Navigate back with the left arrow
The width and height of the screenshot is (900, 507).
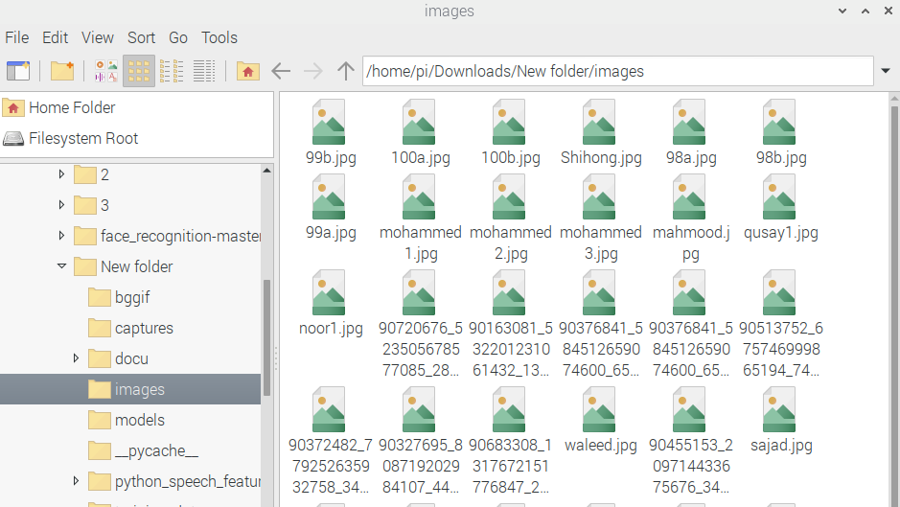[x=281, y=71]
